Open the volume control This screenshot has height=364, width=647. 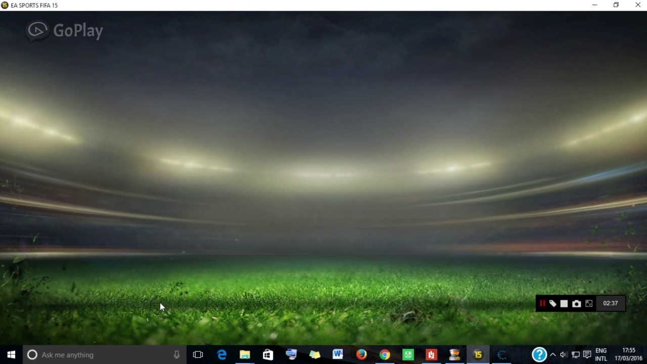point(564,355)
